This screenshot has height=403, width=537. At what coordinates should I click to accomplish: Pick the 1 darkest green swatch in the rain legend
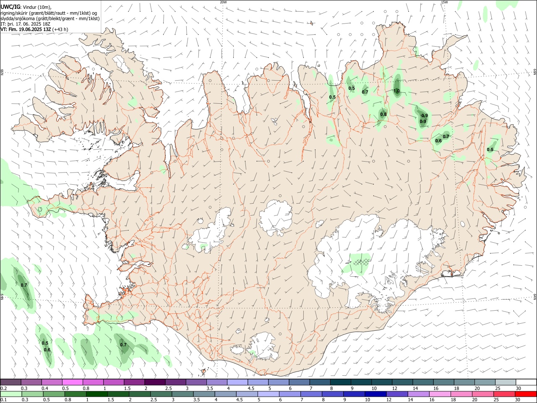[96, 394]
